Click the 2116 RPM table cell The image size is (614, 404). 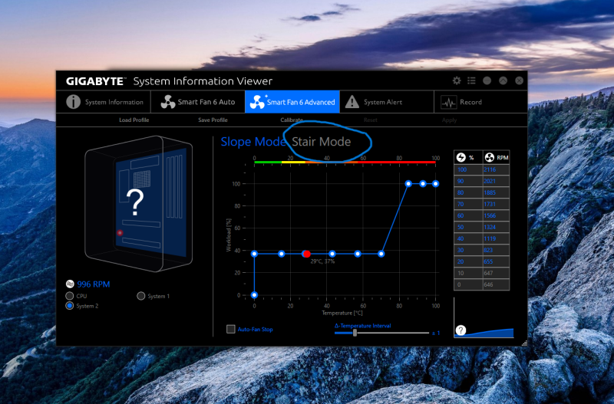click(496, 169)
